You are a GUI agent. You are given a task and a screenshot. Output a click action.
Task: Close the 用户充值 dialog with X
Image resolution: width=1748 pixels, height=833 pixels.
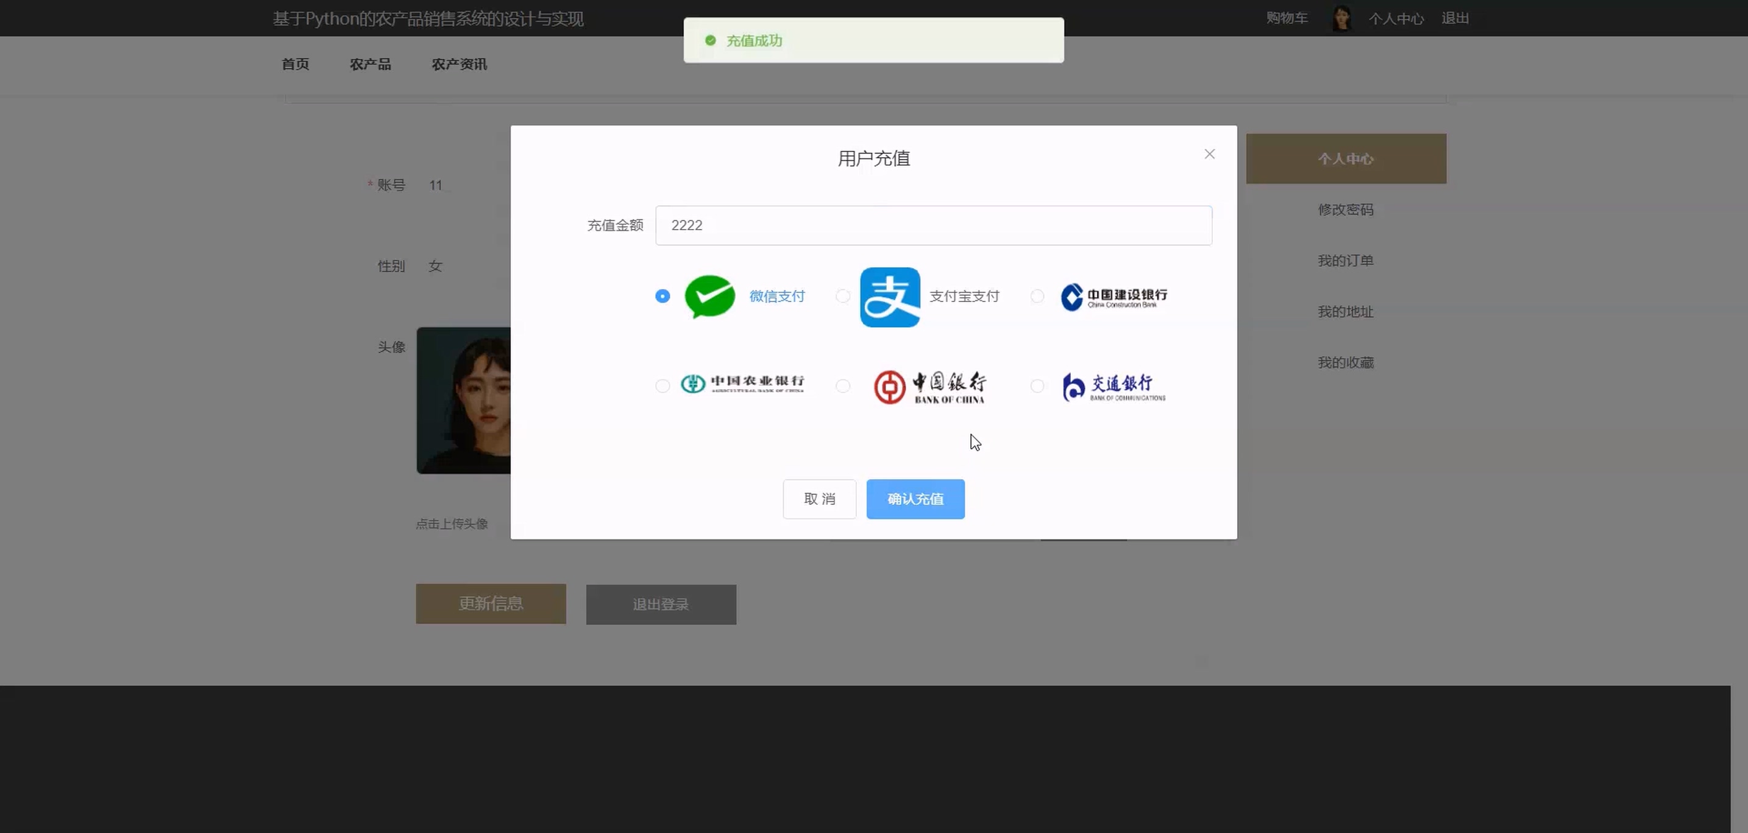tap(1209, 154)
